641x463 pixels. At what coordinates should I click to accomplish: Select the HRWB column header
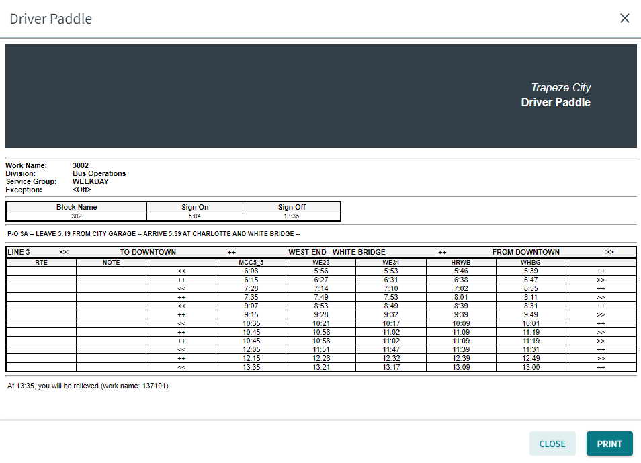tap(461, 262)
